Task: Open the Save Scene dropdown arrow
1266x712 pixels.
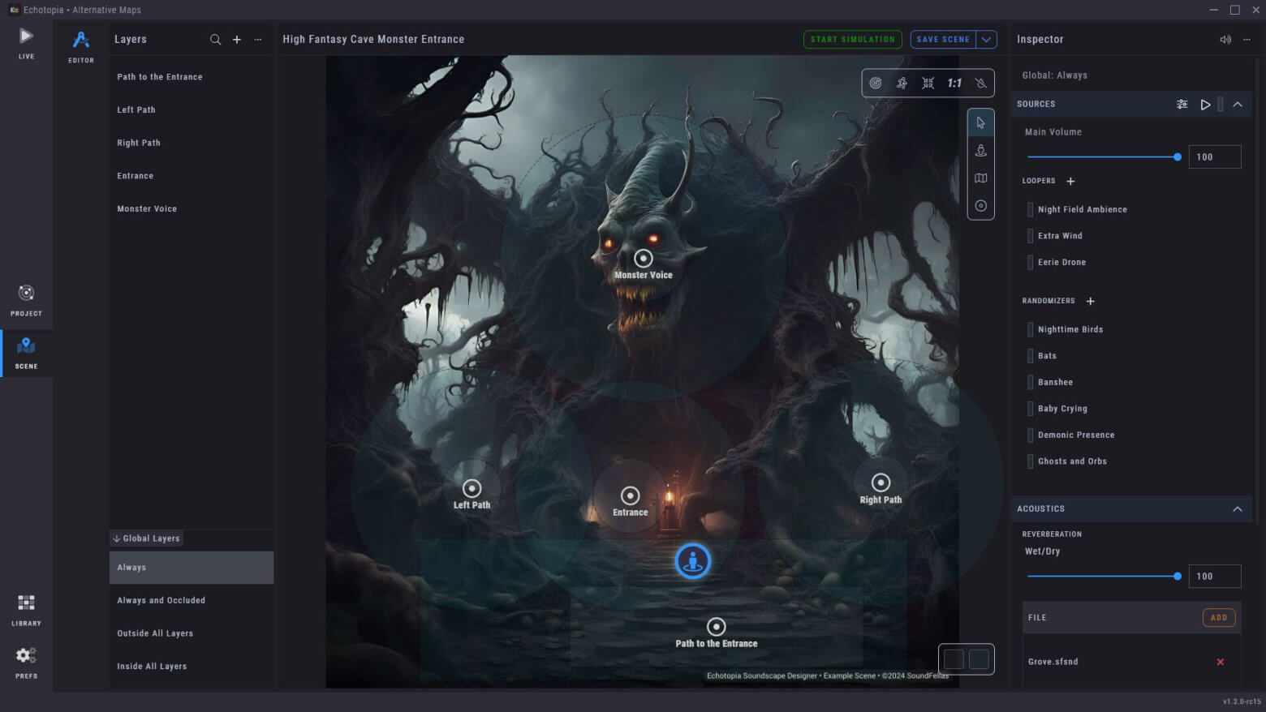Action: tap(986, 40)
